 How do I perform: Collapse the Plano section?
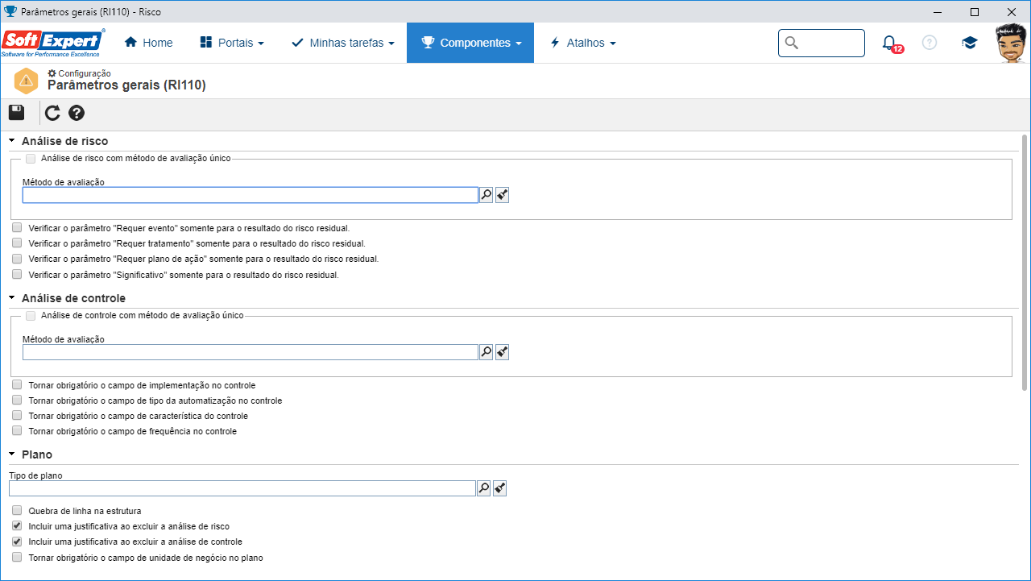click(x=12, y=454)
